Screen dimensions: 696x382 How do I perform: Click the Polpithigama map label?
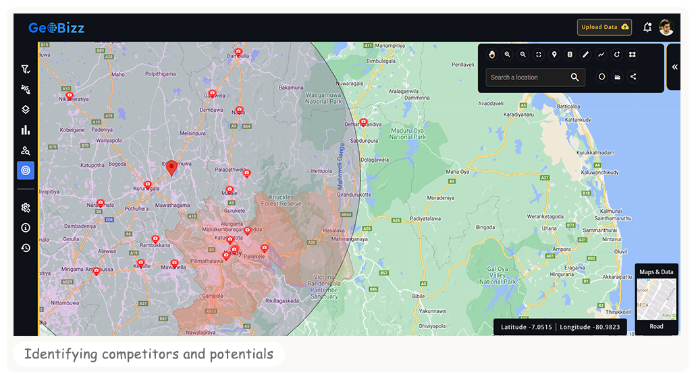[x=160, y=74]
